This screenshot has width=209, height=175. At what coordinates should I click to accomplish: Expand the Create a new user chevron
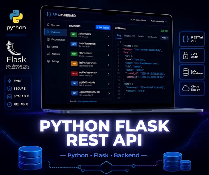(108, 55)
